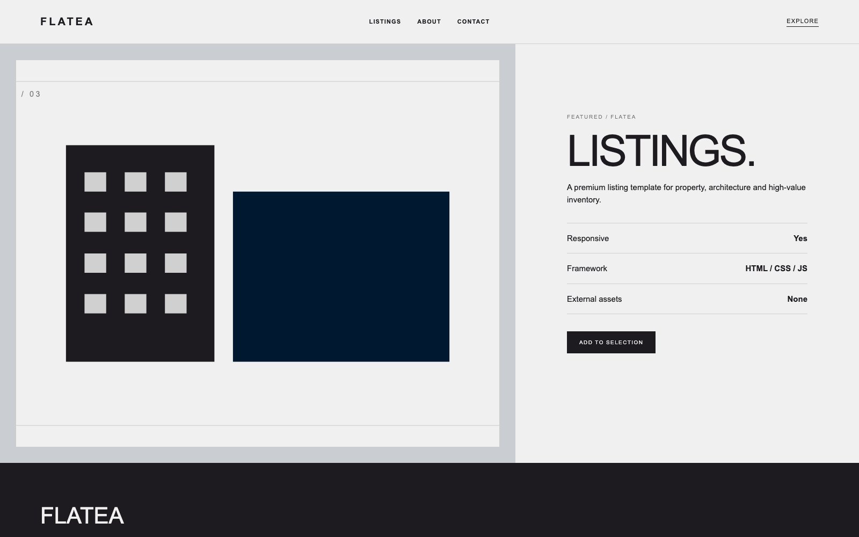Click the '/ 03' slide counter
This screenshot has height=537, width=859.
coord(31,94)
